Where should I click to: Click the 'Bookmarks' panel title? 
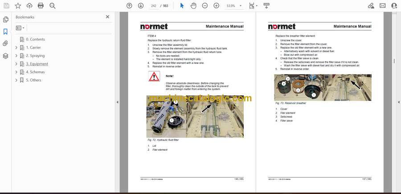coord(25,17)
